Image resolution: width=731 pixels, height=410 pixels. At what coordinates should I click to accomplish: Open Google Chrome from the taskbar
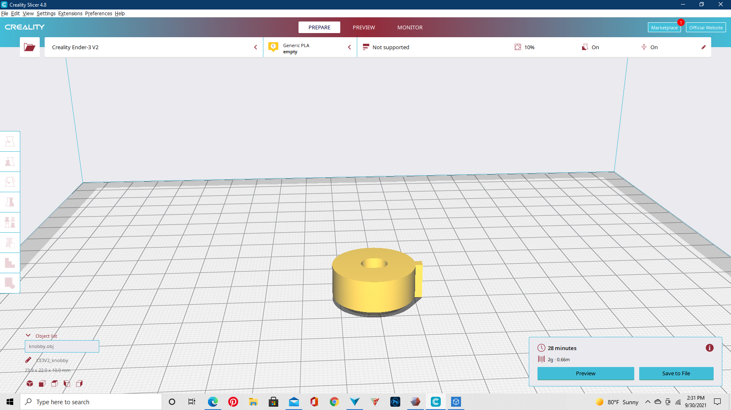click(x=334, y=402)
